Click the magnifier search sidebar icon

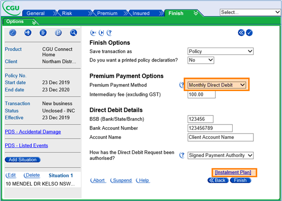tap(73, 33)
